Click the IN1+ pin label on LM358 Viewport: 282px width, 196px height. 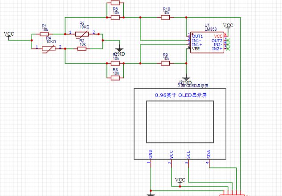point(197,45)
